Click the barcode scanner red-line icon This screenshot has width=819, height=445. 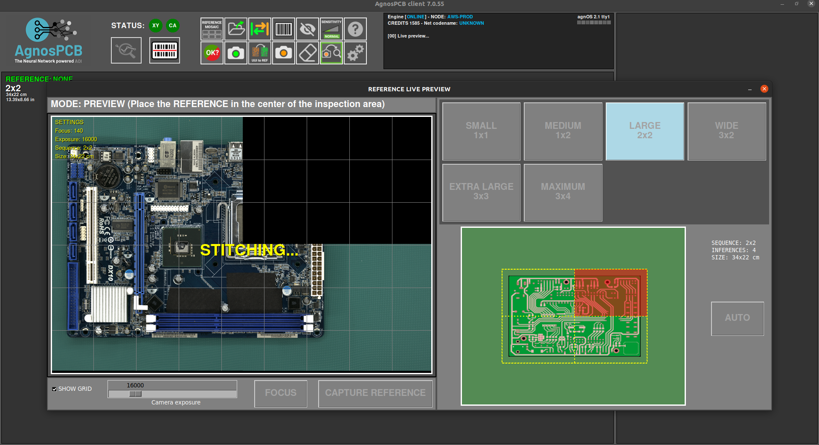pos(165,50)
